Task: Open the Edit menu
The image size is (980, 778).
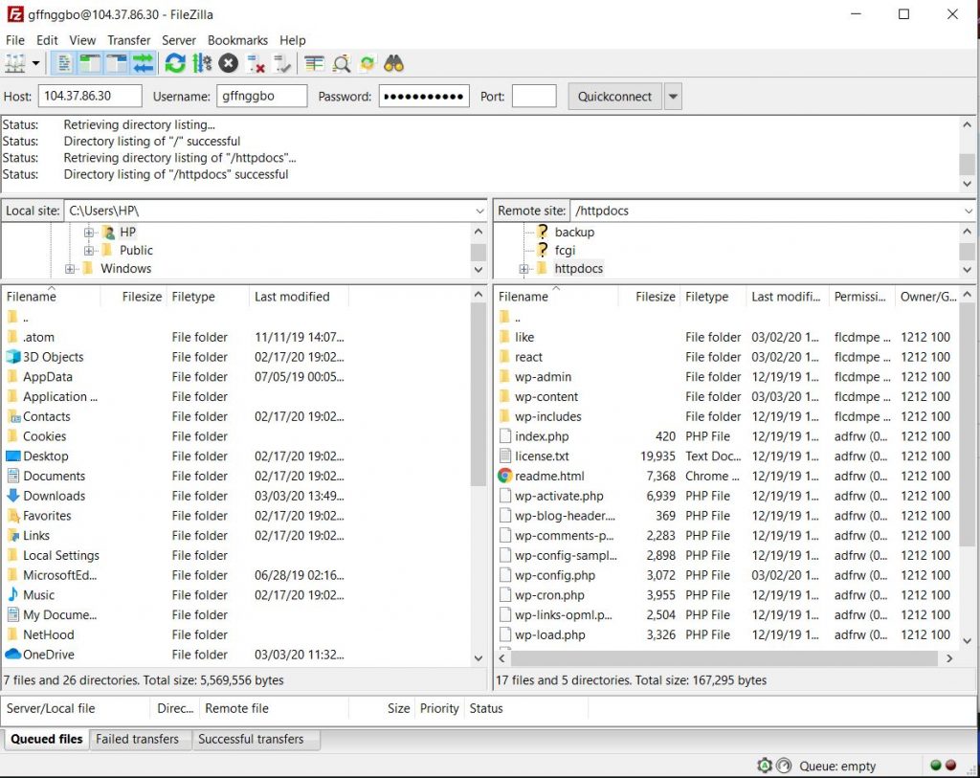Action: [x=47, y=40]
